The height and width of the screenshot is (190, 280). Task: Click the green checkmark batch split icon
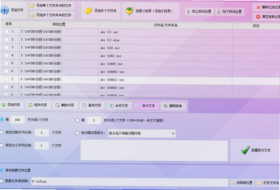point(245,150)
